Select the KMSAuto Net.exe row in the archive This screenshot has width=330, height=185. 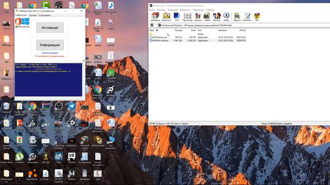(197, 41)
